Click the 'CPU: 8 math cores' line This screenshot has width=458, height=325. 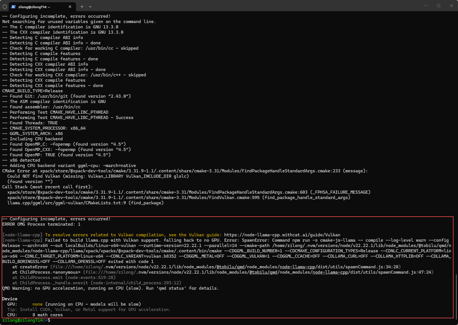tap(35, 315)
